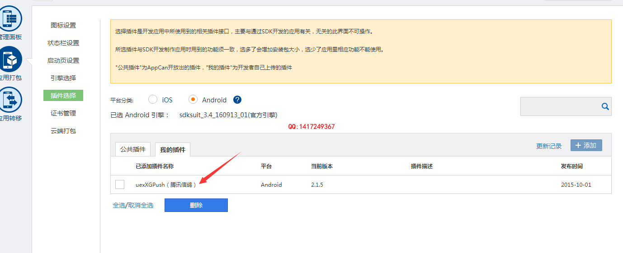Screen dimensions: 623x253
Task: Select the iOS platform radio button
Action: pos(153,100)
